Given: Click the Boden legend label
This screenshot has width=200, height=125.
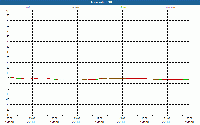Looking at the screenshot, I should pos(76,8).
